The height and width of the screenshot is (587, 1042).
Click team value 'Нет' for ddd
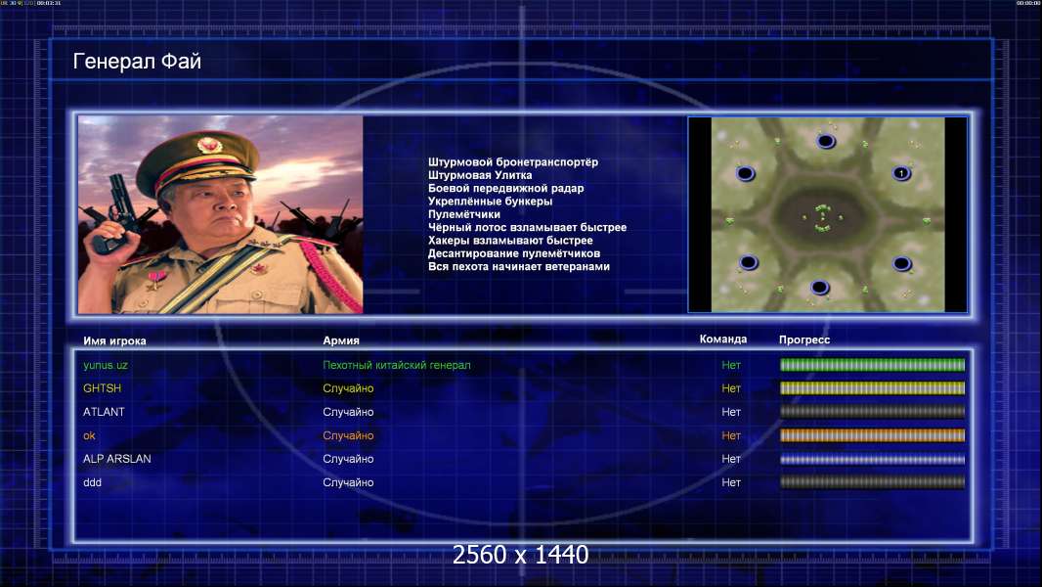coord(731,482)
